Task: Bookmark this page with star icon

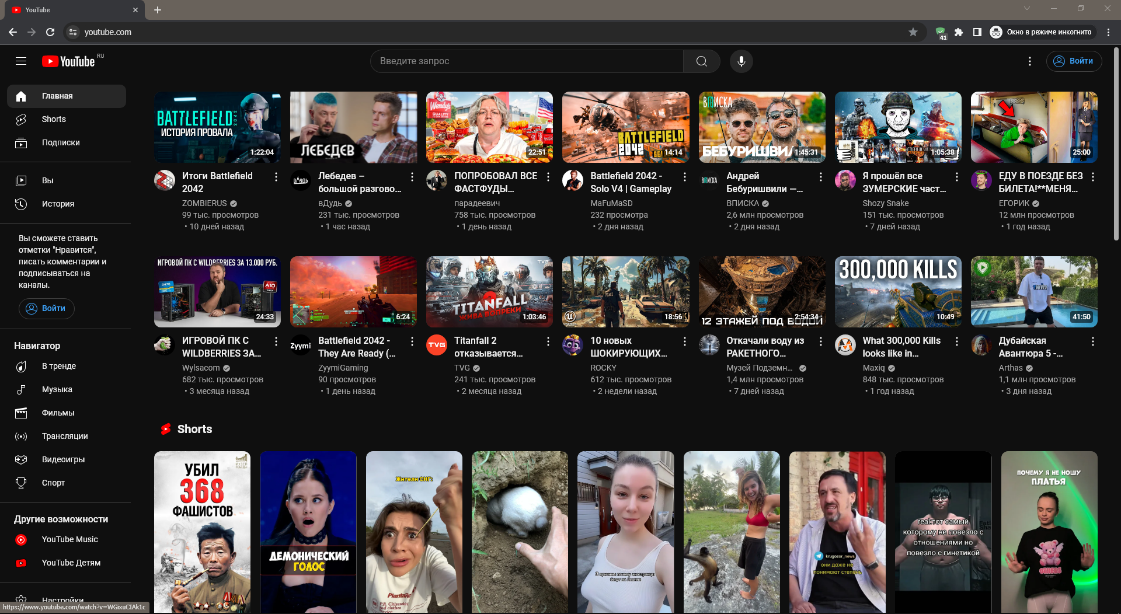Action: point(913,32)
